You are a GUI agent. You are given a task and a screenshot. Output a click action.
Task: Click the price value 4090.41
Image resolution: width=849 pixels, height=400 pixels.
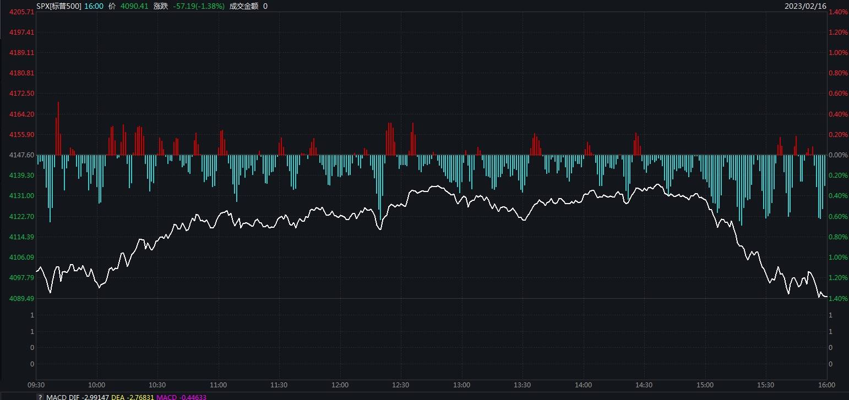click(x=135, y=6)
